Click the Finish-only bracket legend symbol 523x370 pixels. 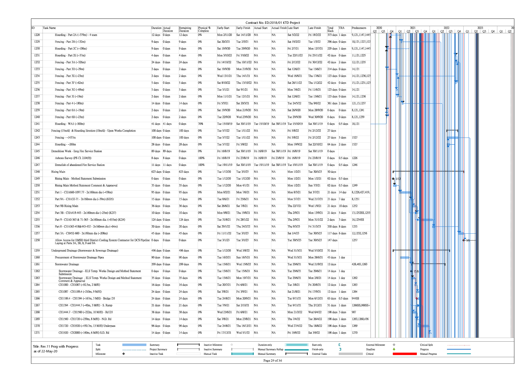pos(340,349)
